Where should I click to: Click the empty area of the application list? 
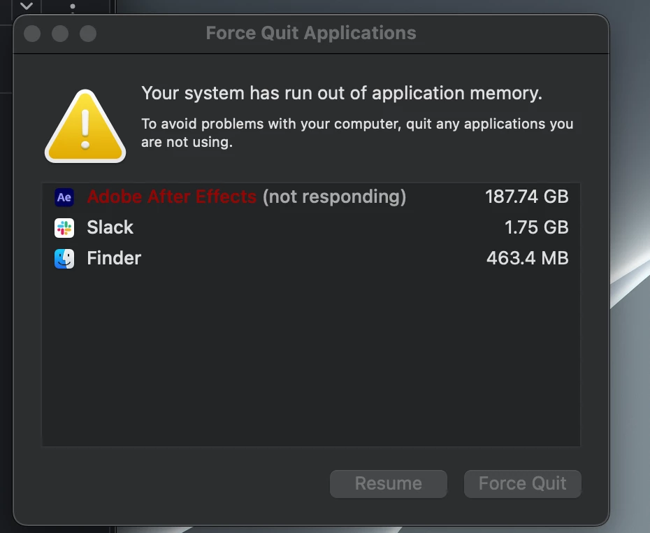pyautogui.click(x=311, y=357)
